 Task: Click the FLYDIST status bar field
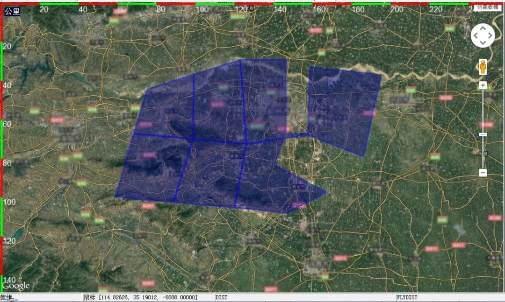click(449, 297)
